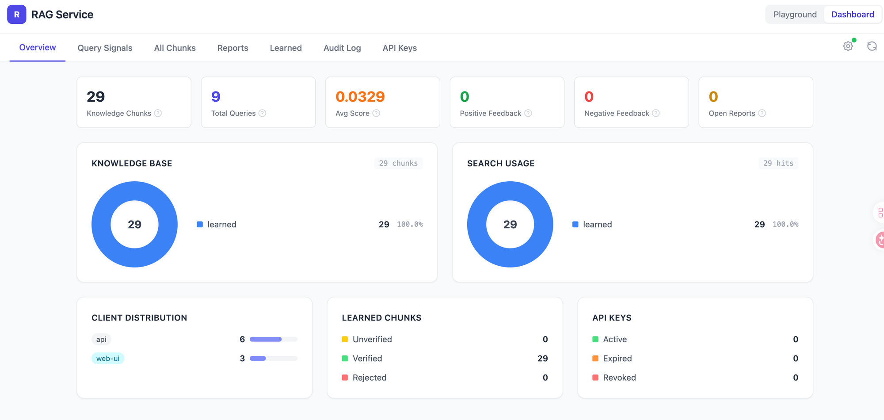Click the help icon next to Positive Feedback
This screenshot has height=420, width=884.
click(x=528, y=113)
